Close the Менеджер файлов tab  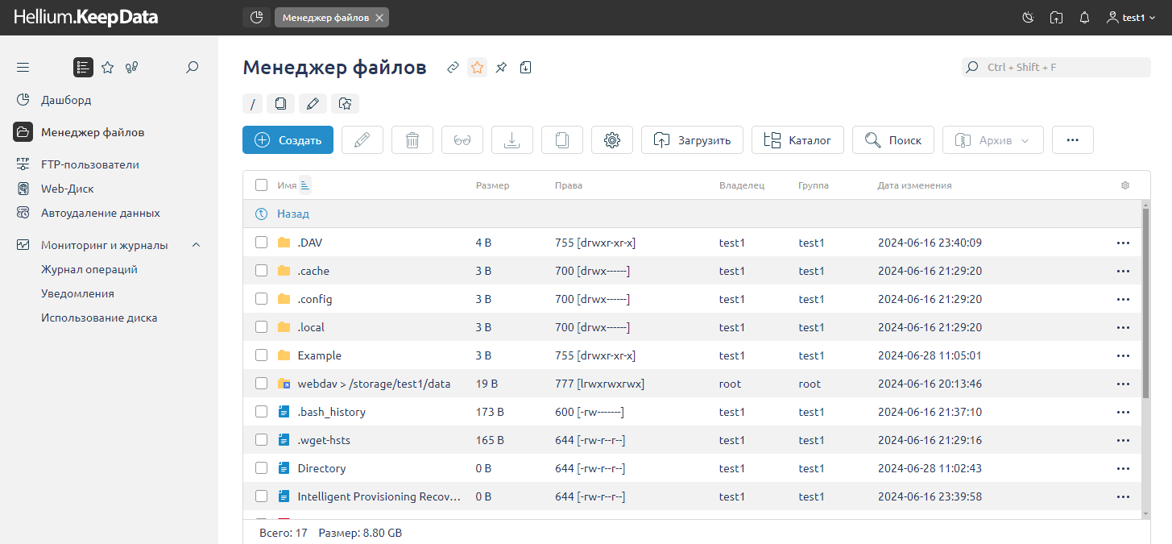[x=379, y=17]
